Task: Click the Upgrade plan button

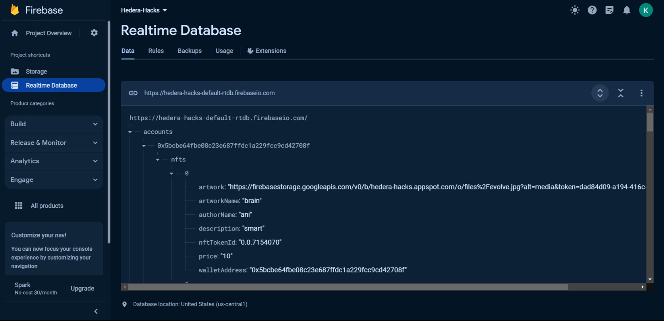Action: [83, 289]
